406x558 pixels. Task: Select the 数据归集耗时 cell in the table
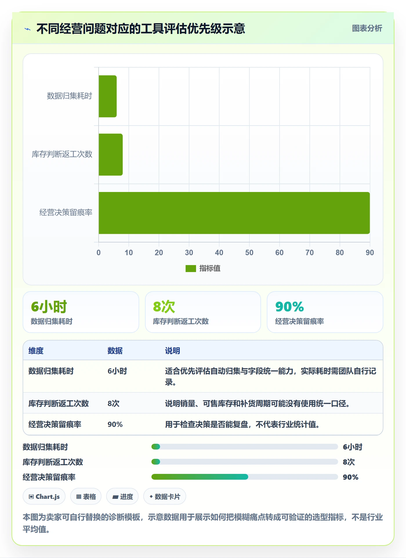point(51,371)
